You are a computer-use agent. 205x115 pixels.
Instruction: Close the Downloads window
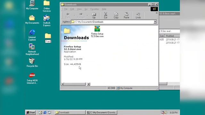[x=156, y=4]
